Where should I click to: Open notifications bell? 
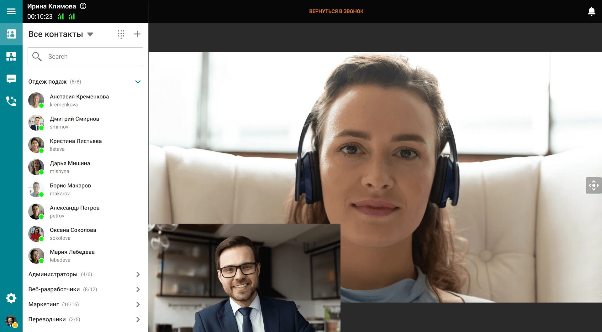point(591,11)
